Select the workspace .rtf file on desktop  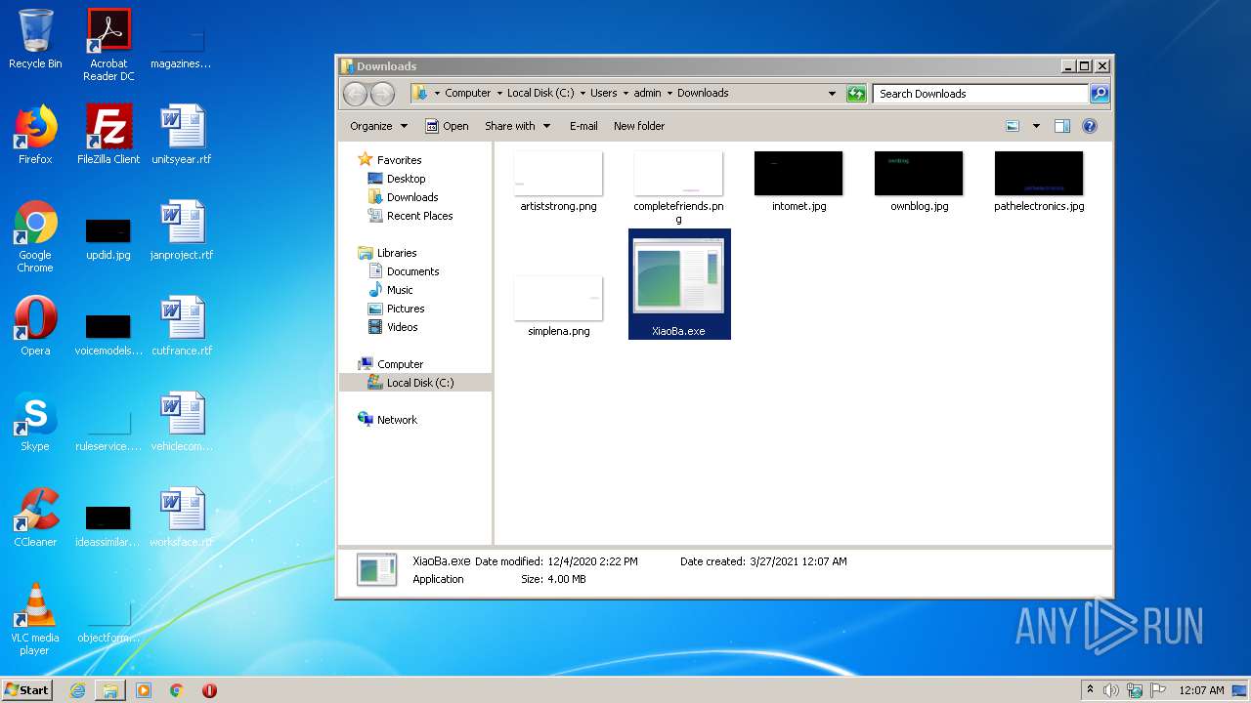point(182,517)
